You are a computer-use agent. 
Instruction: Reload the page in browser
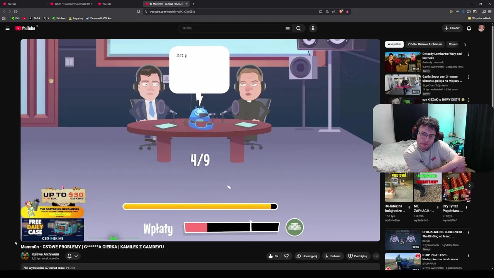[16, 12]
